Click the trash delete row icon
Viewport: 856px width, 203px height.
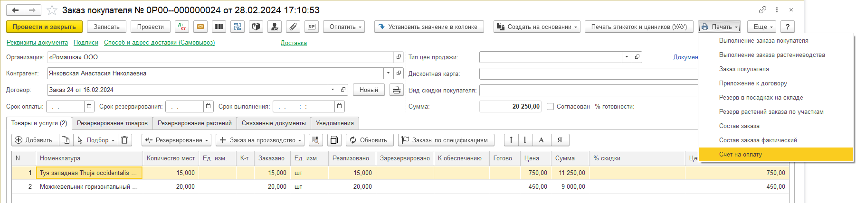pos(124,140)
